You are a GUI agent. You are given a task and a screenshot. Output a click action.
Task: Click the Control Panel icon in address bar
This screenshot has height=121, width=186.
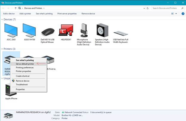(20, 8)
